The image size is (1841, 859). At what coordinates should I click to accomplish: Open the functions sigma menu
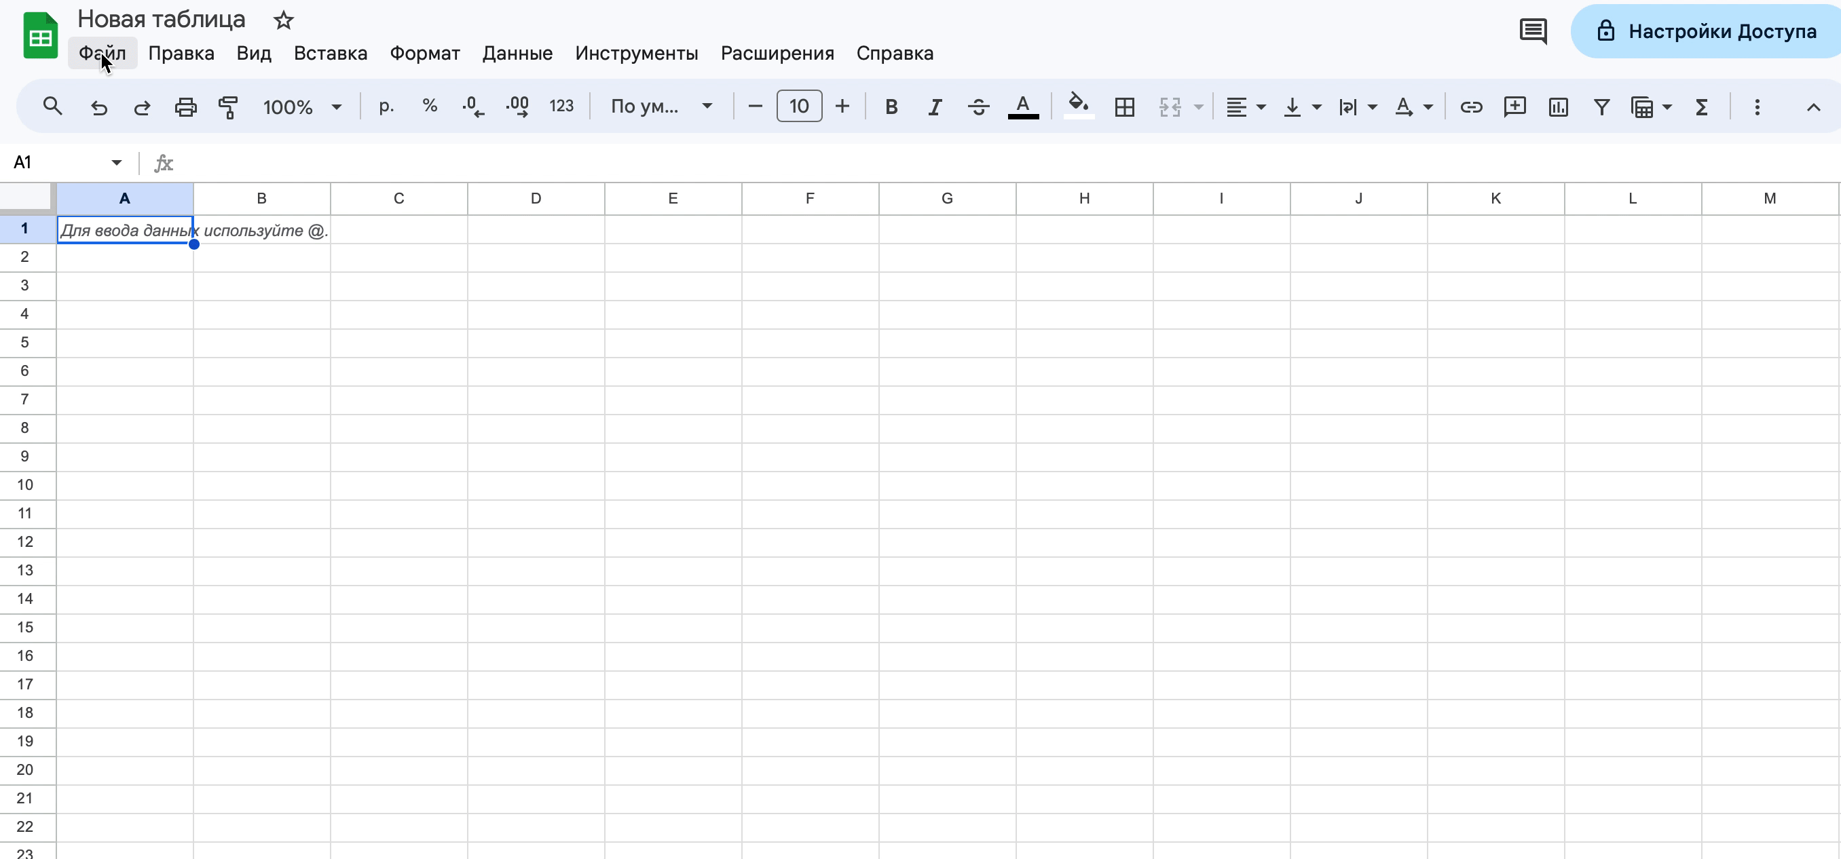pos(1702,107)
